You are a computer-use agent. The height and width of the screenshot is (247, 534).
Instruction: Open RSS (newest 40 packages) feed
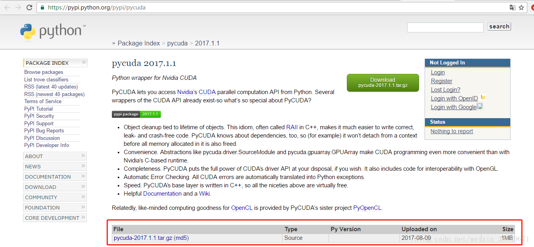tap(54, 94)
